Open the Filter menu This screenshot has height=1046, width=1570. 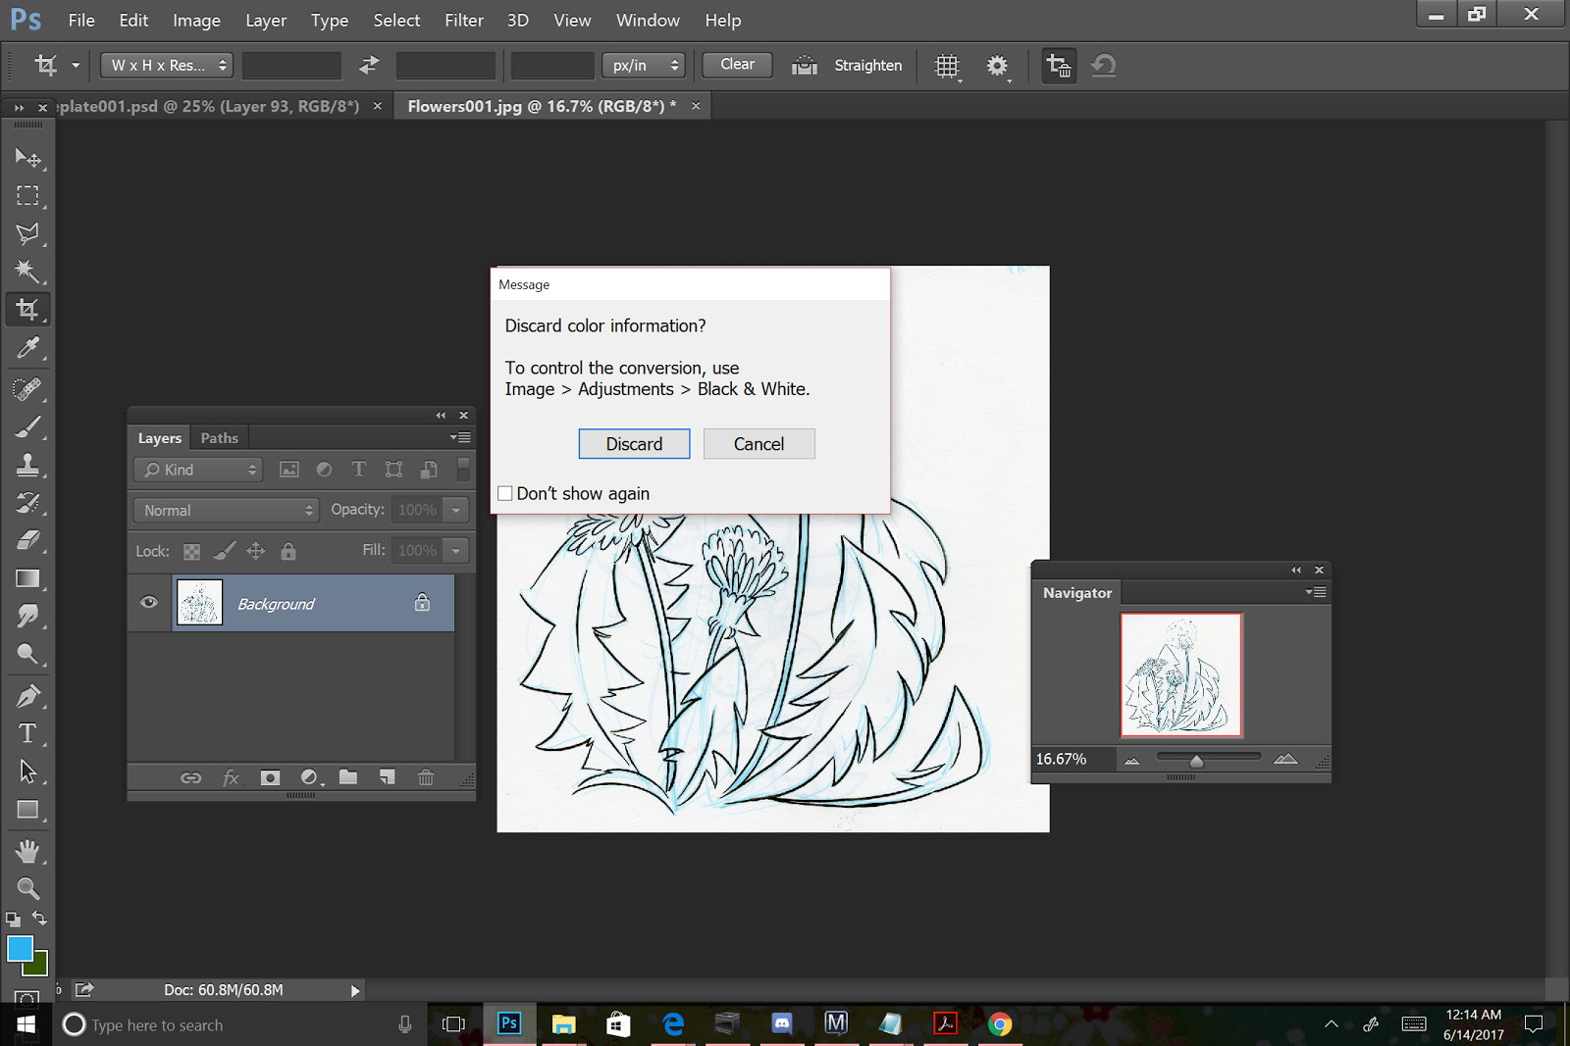click(463, 21)
